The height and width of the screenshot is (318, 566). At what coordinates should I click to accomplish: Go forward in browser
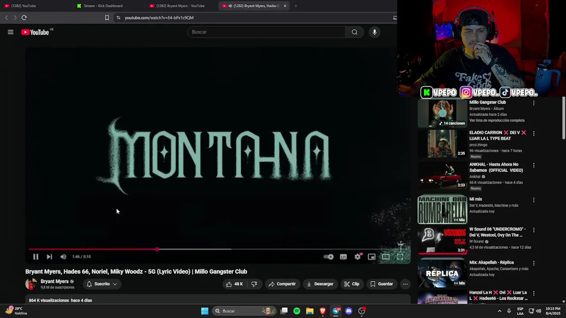pyautogui.click(x=15, y=18)
